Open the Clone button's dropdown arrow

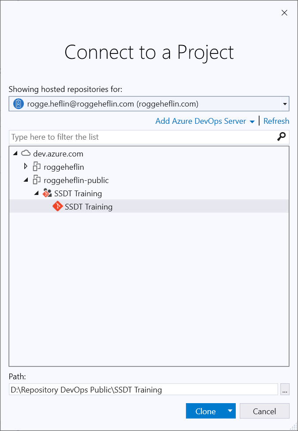(x=230, y=411)
